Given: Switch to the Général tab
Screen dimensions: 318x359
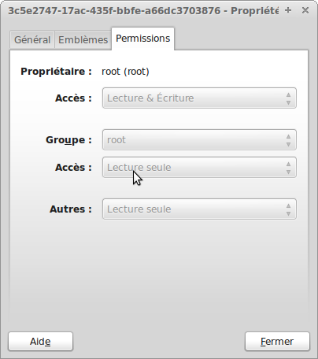Looking at the screenshot, I should 32,40.
